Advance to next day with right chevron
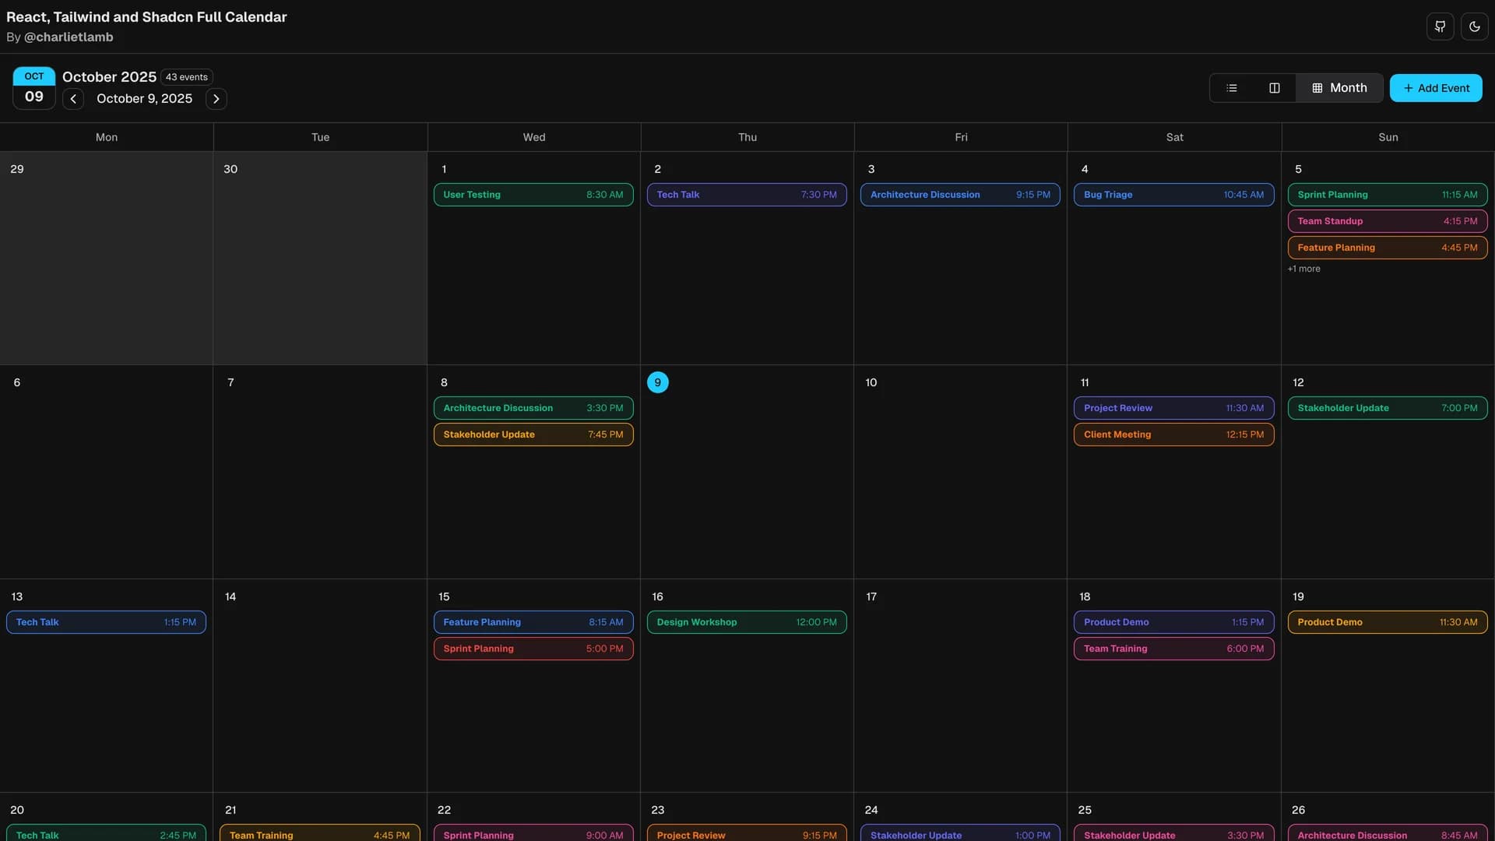Screen dimensions: 1495x841 coord(216,98)
